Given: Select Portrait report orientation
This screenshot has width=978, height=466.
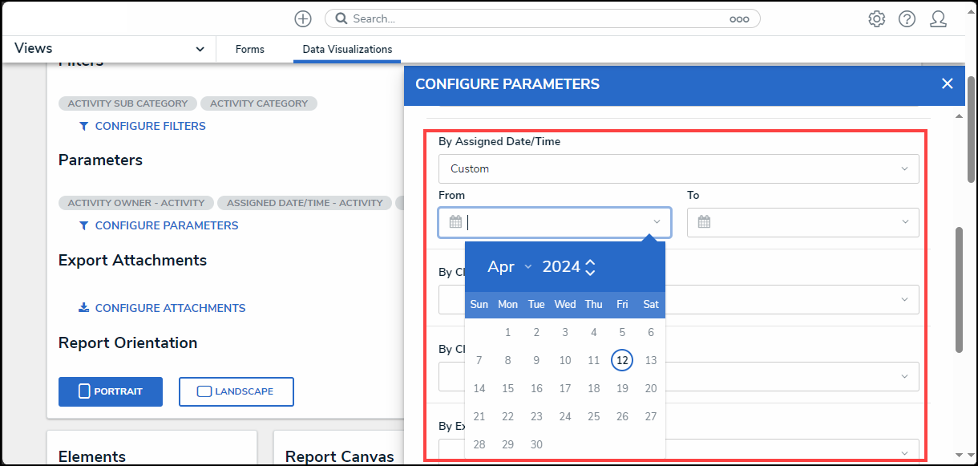Looking at the screenshot, I should [x=111, y=391].
